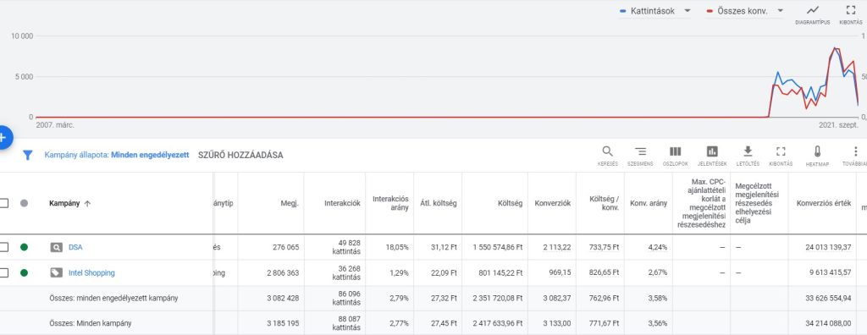
Task: Sort by Költség / konv. column header
Action: (x=605, y=203)
